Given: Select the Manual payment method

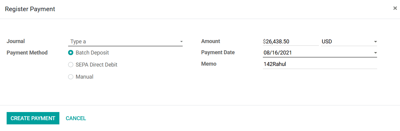Looking at the screenshot, I should pos(71,77).
